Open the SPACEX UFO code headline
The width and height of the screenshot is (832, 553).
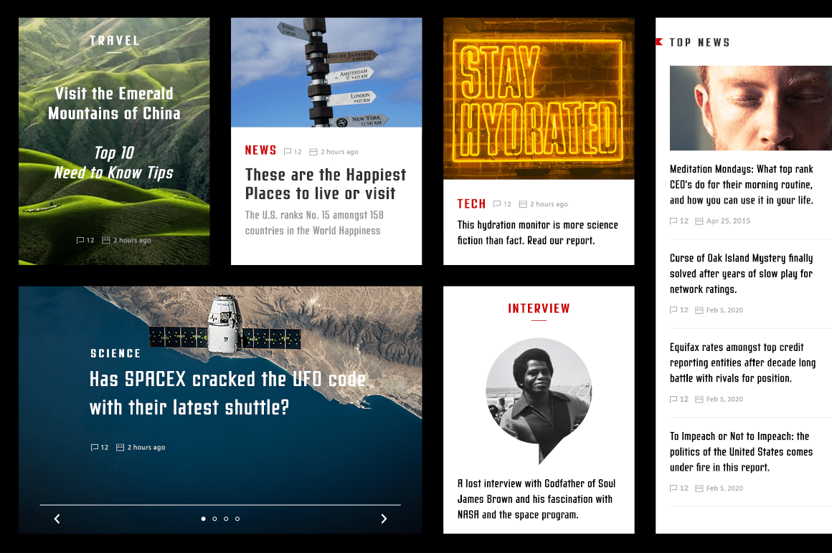tap(227, 393)
